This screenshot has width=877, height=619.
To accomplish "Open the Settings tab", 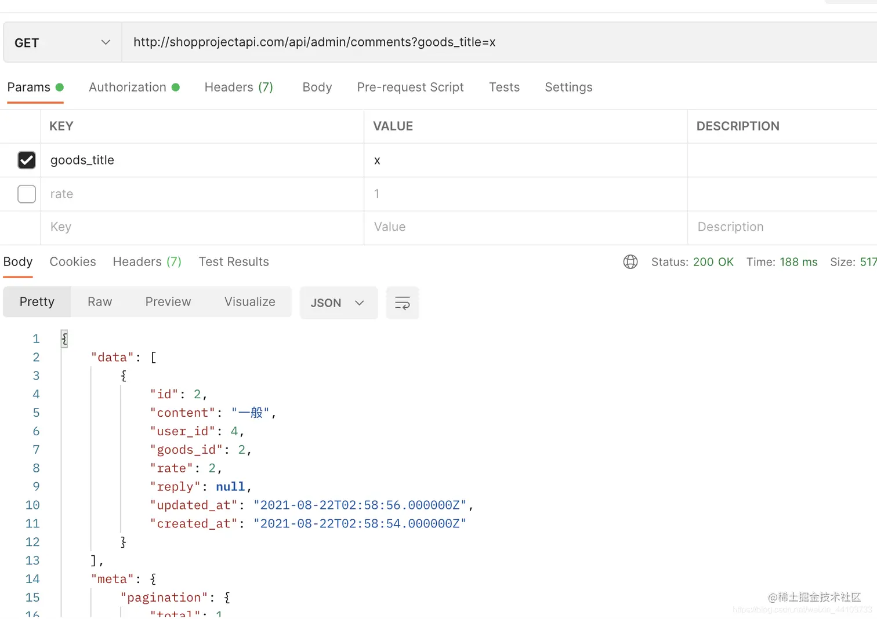I will pos(568,88).
